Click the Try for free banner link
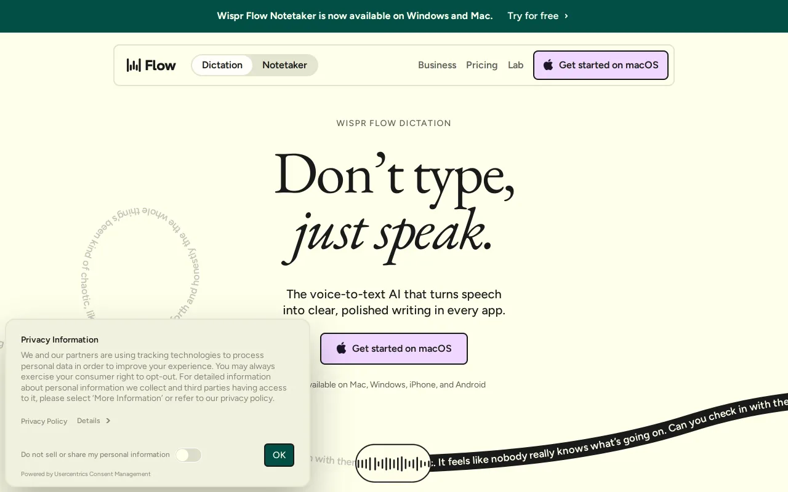 tap(538, 16)
